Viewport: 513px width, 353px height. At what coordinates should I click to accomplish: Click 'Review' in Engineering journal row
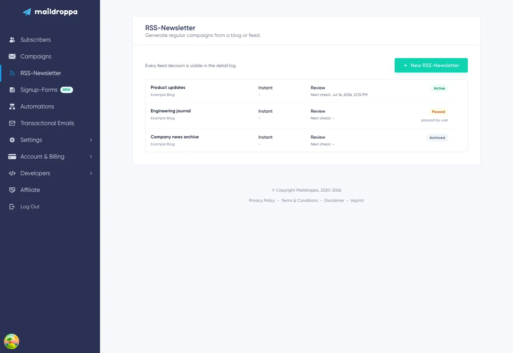pyautogui.click(x=318, y=111)
